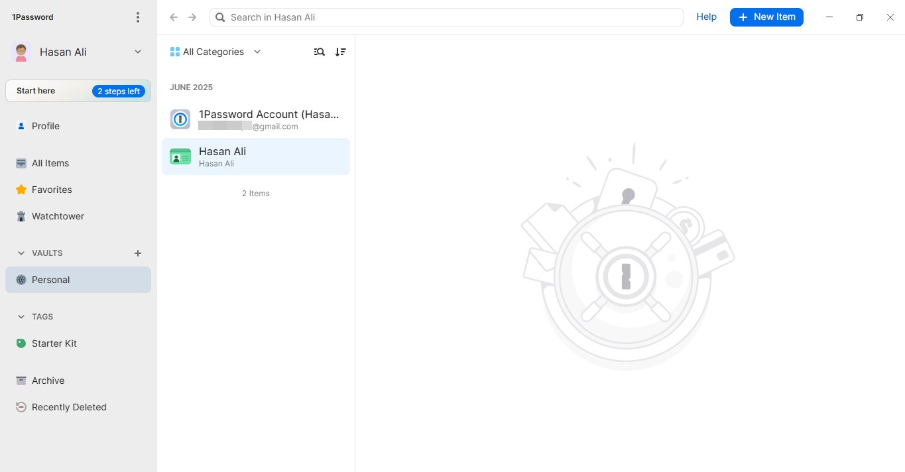
Task: Open Recently Deleted items
Action: [68, 407]
